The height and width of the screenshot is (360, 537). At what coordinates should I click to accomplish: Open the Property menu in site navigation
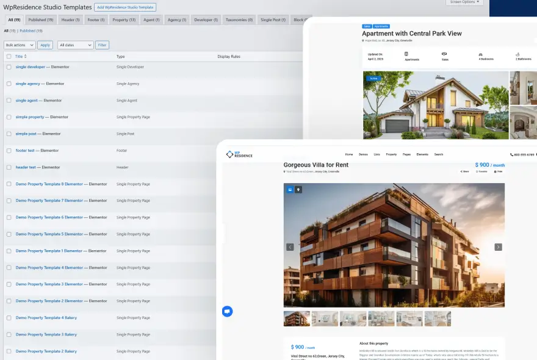coord(391,154)
